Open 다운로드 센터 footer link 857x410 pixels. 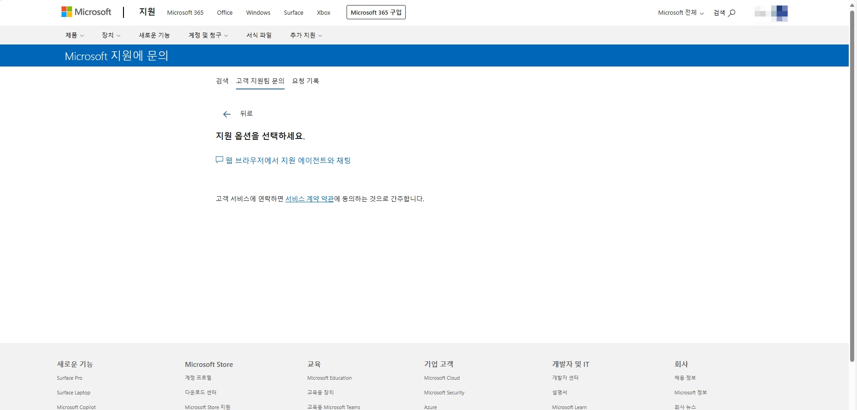click(201, 393)
